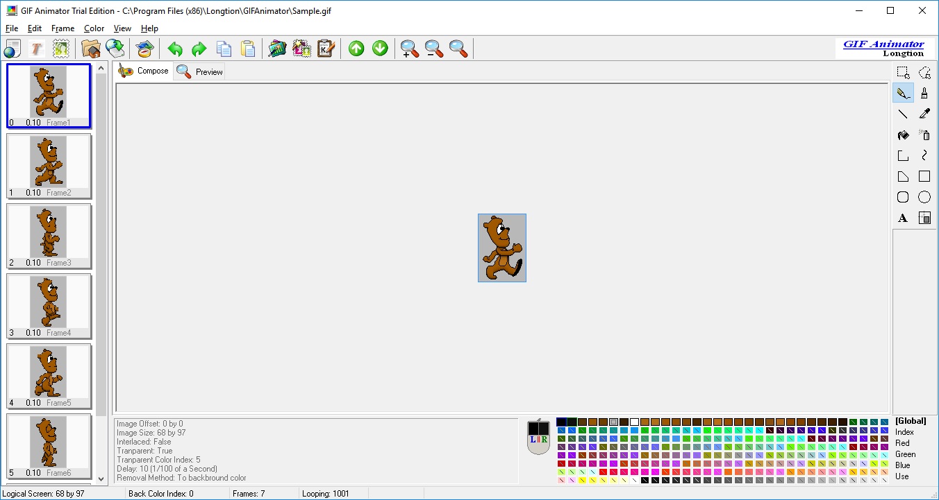Click the frame list scroll-down arrow

point(101,478)
